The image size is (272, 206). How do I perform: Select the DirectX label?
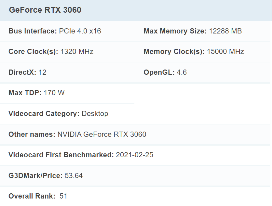[x=22, y=72]
